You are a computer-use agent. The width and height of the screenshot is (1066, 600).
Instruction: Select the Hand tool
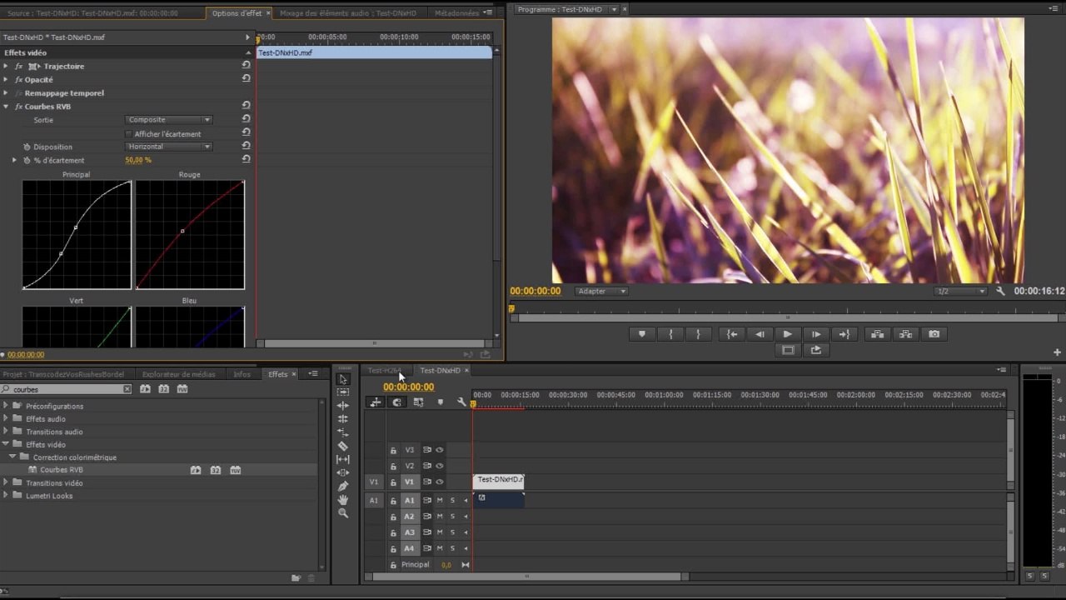point(343,499)
